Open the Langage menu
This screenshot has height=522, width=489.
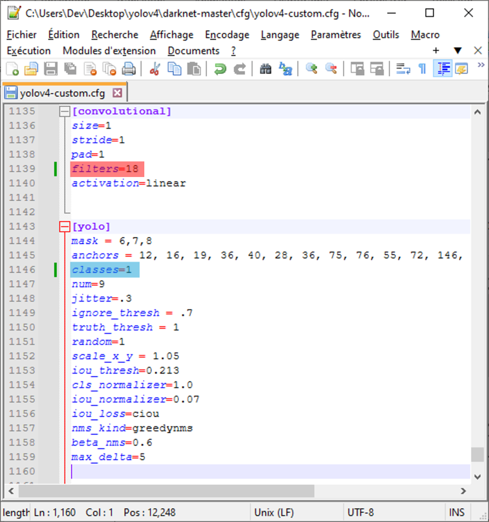(280, 35)
